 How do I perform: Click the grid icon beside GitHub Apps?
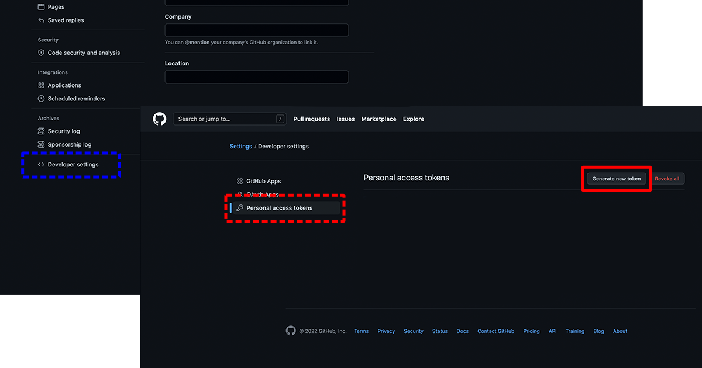click(240, 182)
